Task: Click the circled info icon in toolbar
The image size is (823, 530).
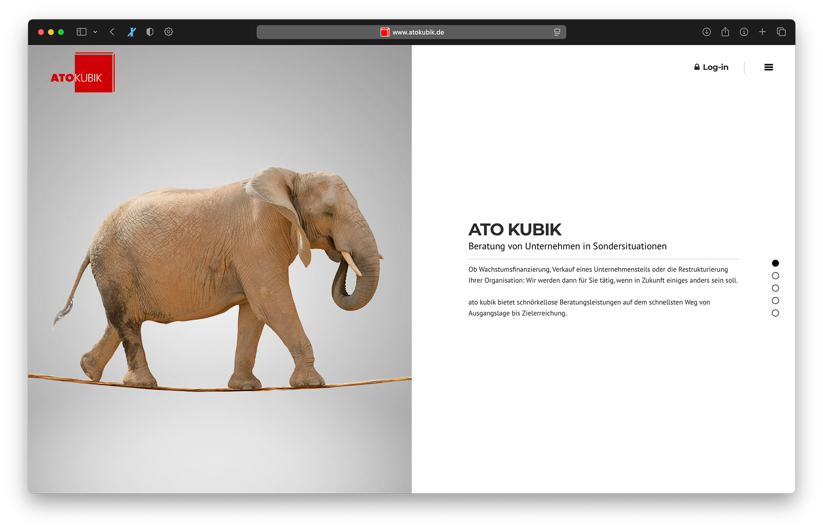Action: click(x=744, y=32)
